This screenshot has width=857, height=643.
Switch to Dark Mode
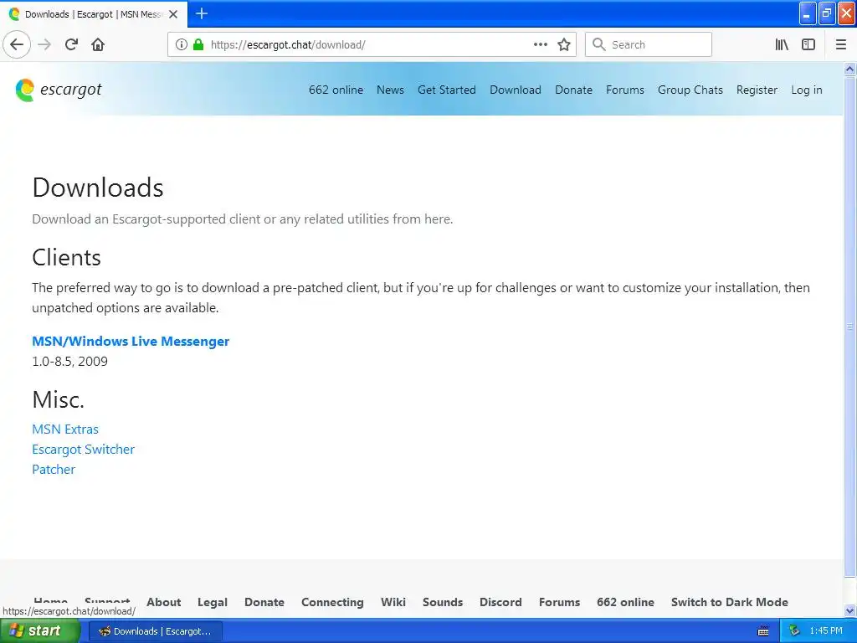(730, 602)
